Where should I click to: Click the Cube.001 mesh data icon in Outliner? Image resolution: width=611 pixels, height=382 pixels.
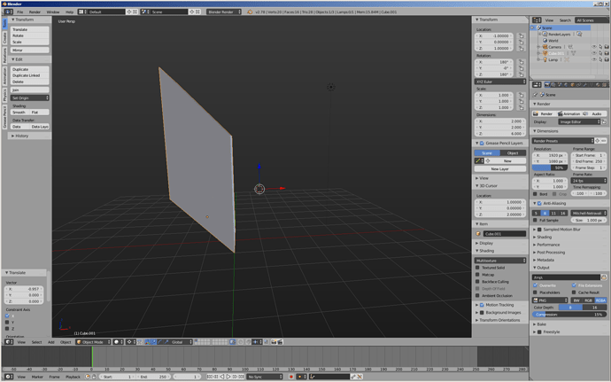tap(573, 53)
